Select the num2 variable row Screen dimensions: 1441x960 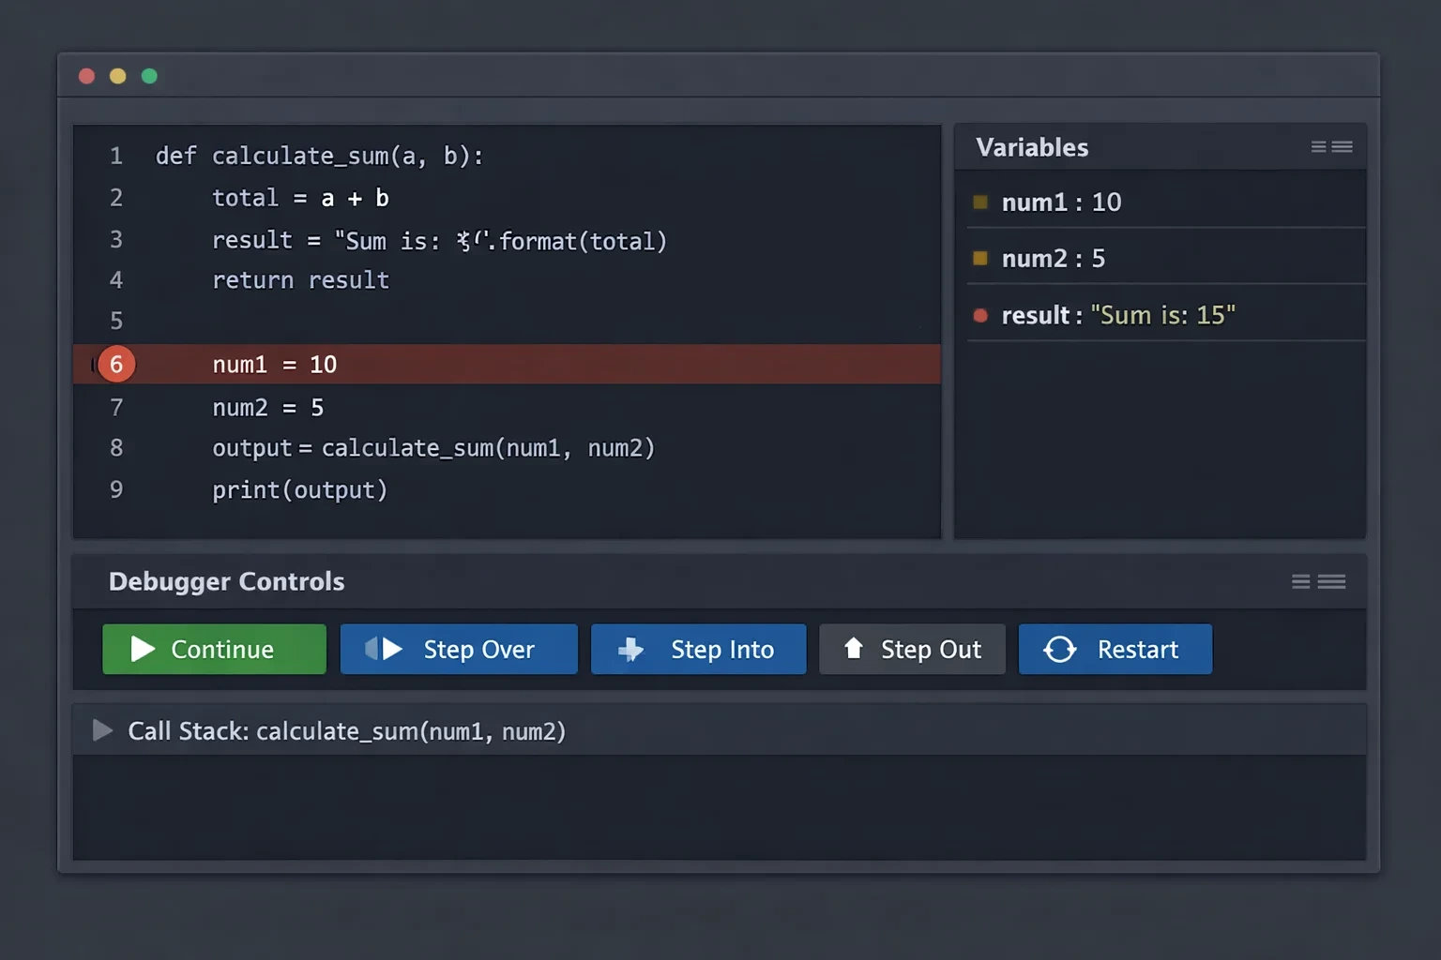coord(1166,258)
